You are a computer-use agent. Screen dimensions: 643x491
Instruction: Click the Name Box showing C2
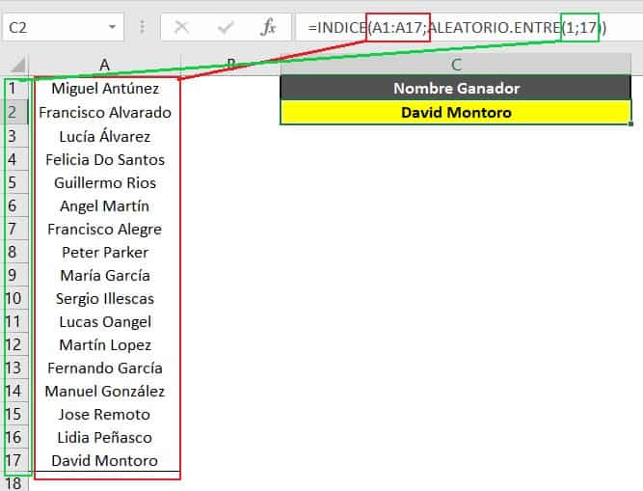click(64, 27)
